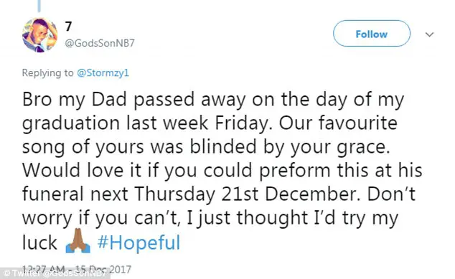The width and height of the screenshot is (455, 279).
Task: Click the word "Thursday" in the tweet
Action: pos(174,194)
